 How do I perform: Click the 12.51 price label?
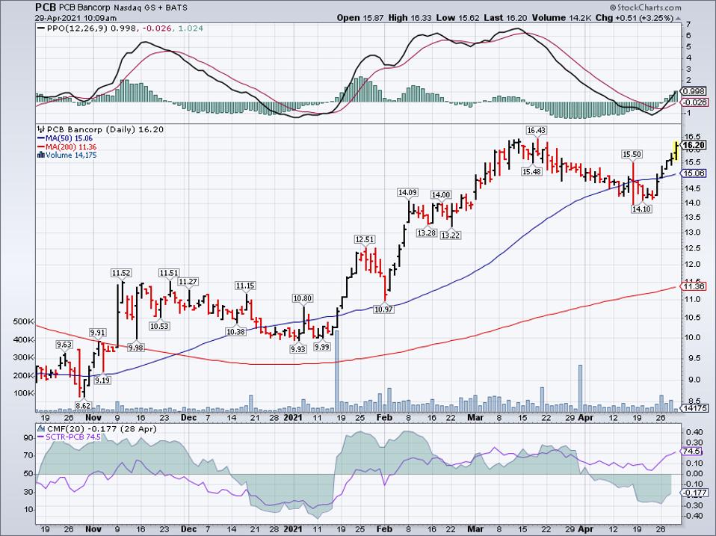coord(365,239)
